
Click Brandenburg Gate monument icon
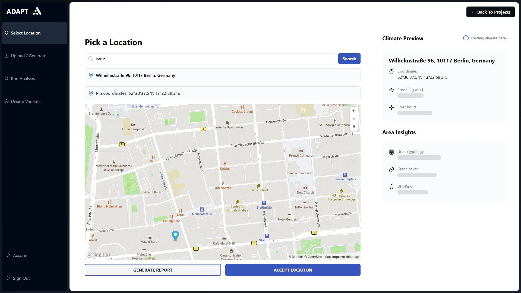point(101,109)
